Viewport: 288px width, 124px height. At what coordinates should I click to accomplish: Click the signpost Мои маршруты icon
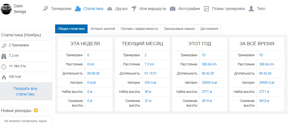click(x=134, y=9)
